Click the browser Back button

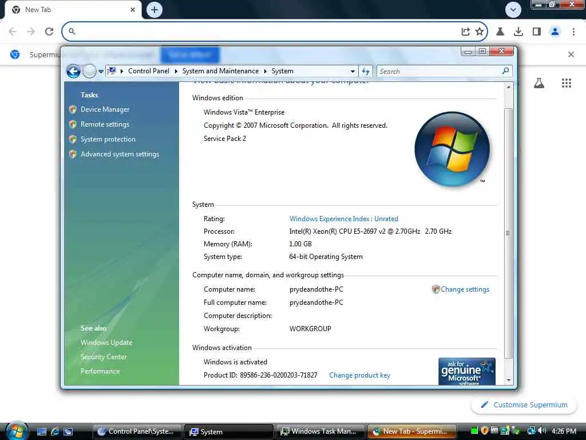pos(13,32)
